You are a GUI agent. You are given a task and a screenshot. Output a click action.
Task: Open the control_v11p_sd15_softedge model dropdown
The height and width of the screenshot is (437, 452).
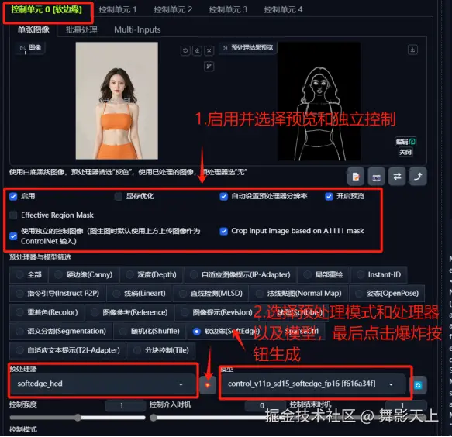313,384
